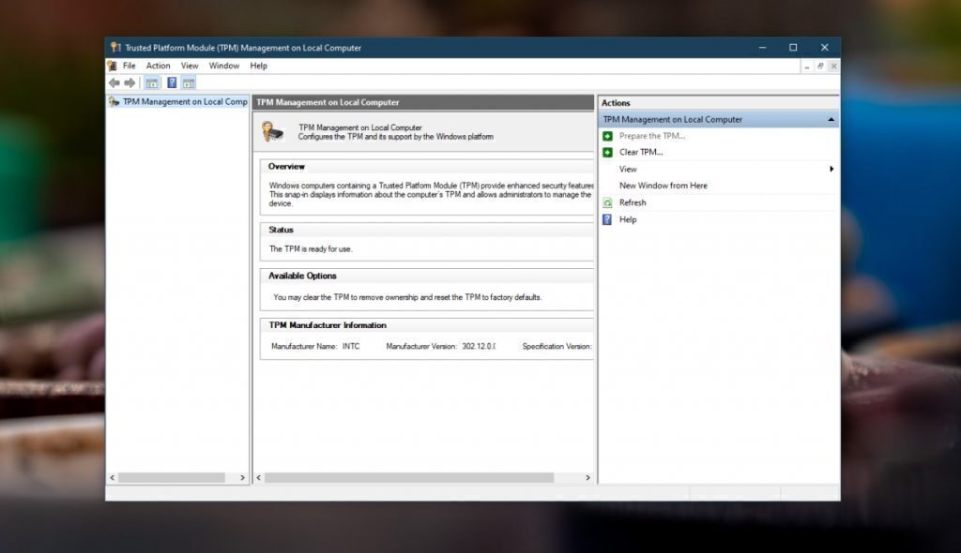This screenshot has width=961, height=553.
Task: Open the Help menu
Action: [258, 66]
